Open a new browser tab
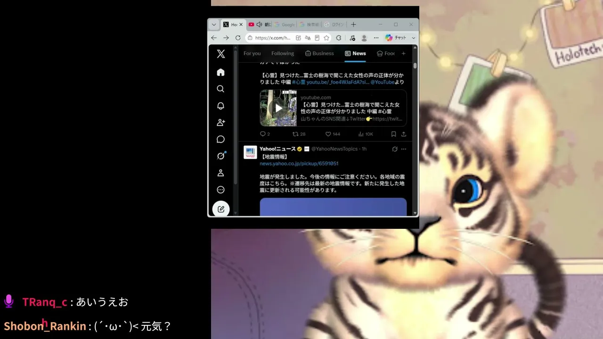Viewport: 603px width, 339px height. pyautogui.click(x=353, y=24)
